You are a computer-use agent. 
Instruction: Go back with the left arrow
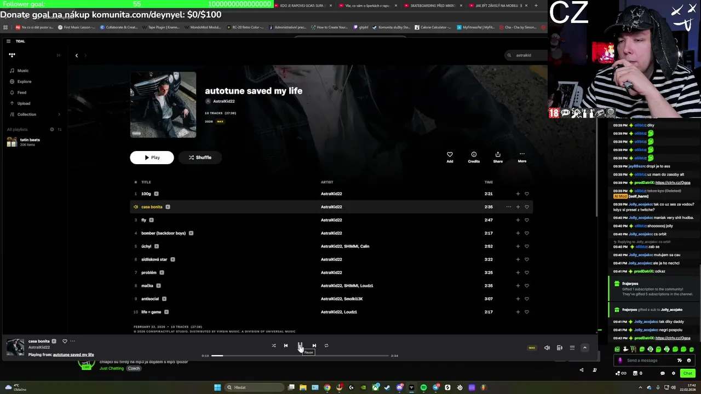coord(77,55)
